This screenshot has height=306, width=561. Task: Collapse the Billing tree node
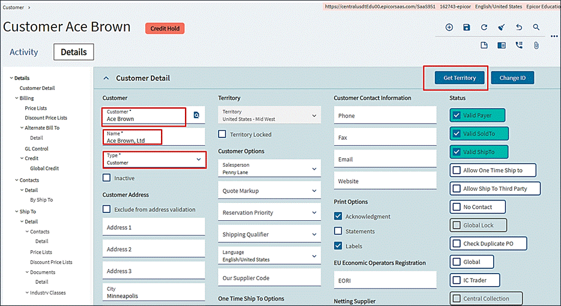click(x=16, y=98)
